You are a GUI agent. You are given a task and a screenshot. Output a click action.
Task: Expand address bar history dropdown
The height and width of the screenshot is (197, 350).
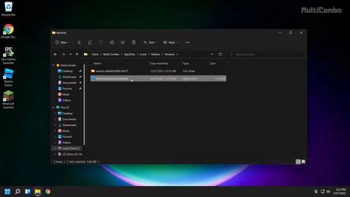pos(212,54)
